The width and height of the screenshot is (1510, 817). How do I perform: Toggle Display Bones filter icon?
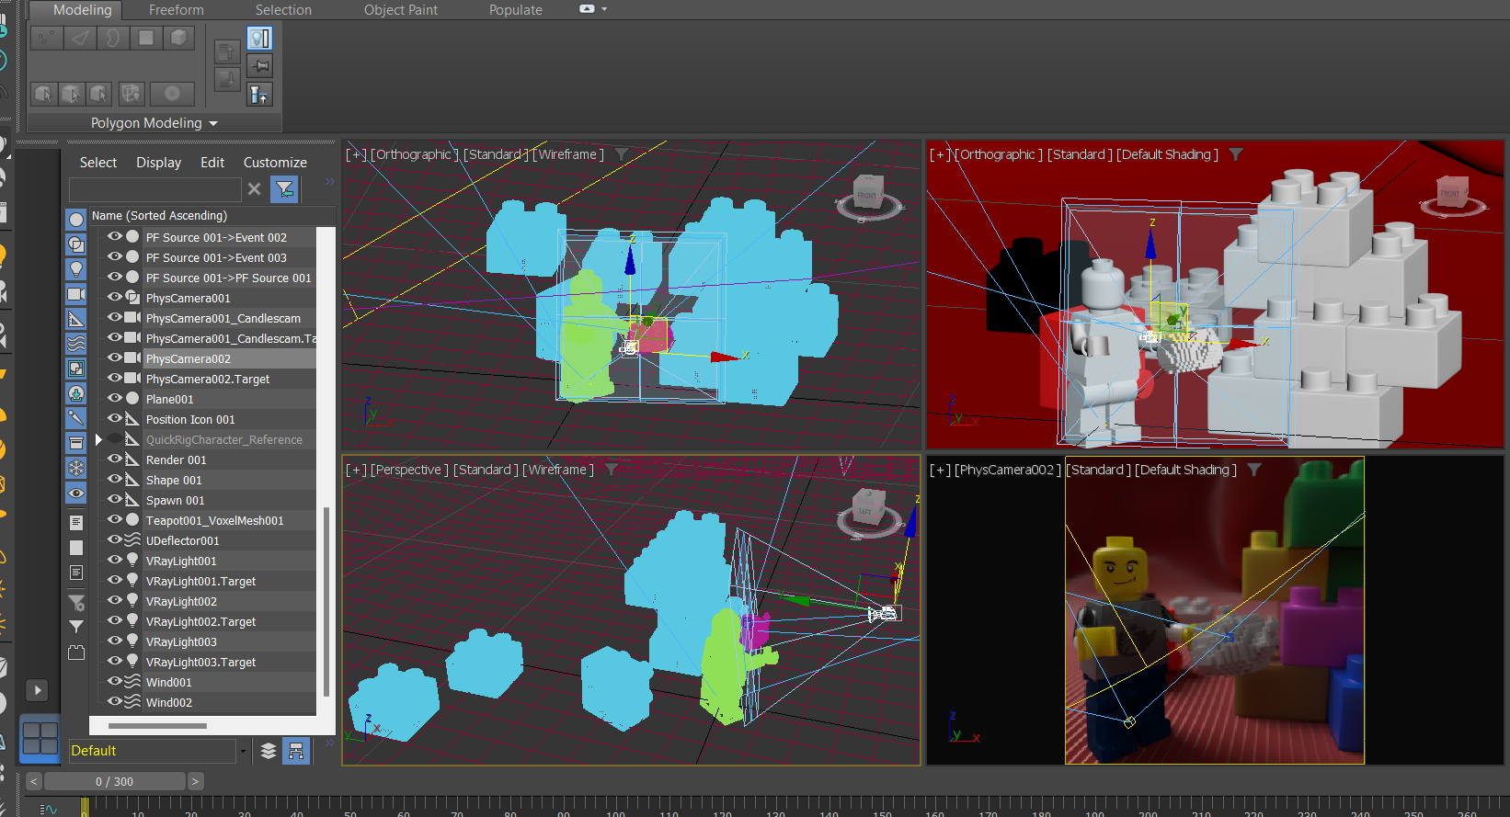coord(76,418)
